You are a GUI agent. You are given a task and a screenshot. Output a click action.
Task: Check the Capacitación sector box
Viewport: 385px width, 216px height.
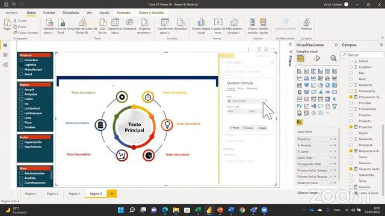click(x=22, y=142)
